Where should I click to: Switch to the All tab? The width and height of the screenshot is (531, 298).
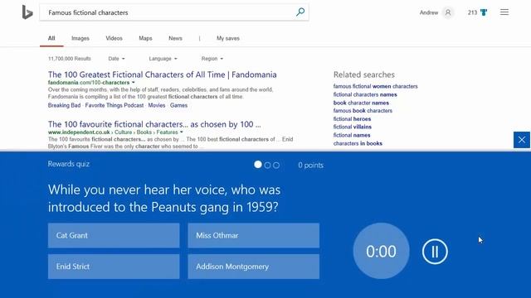pos(51,38)
